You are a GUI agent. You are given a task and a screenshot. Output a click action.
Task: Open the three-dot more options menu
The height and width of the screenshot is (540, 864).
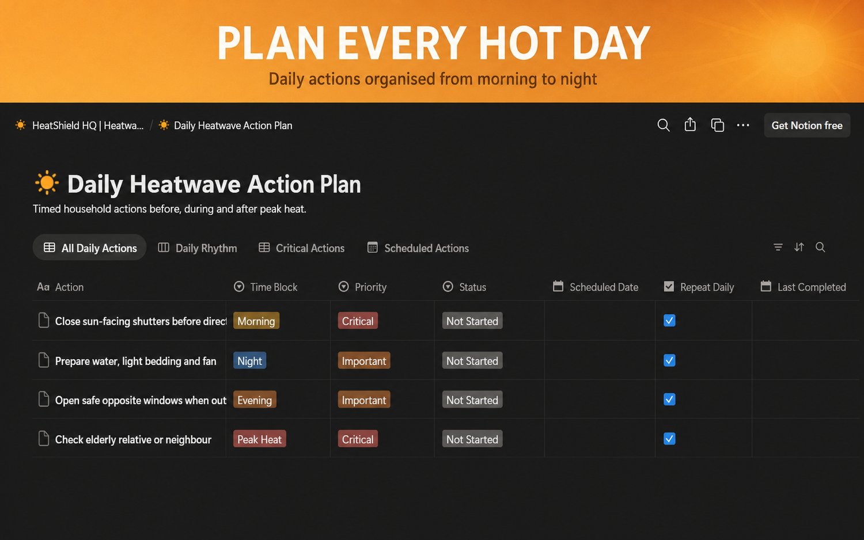coord(743,125)
